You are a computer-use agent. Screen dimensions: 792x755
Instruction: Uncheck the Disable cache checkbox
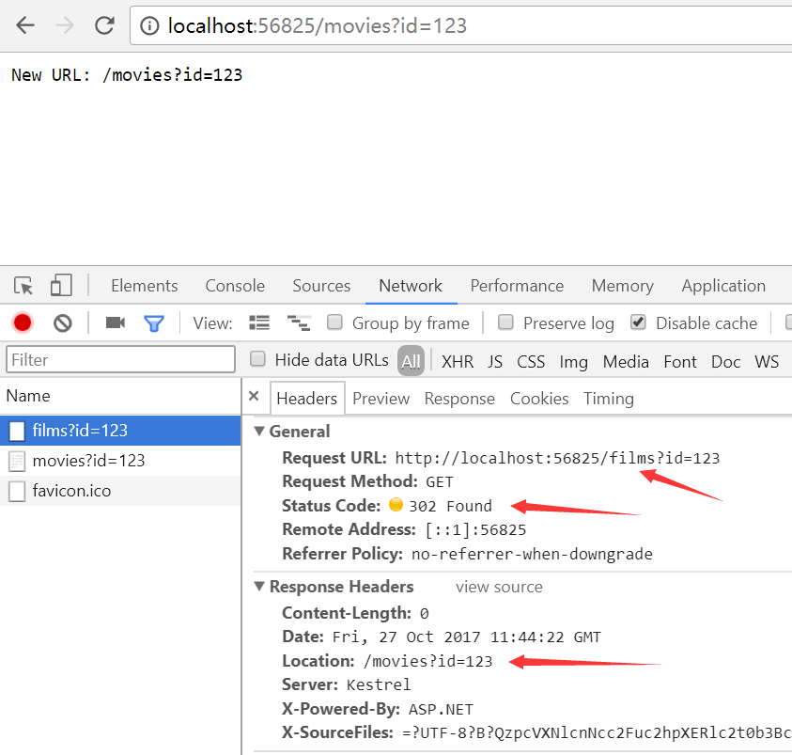click(x=638, y=322)
